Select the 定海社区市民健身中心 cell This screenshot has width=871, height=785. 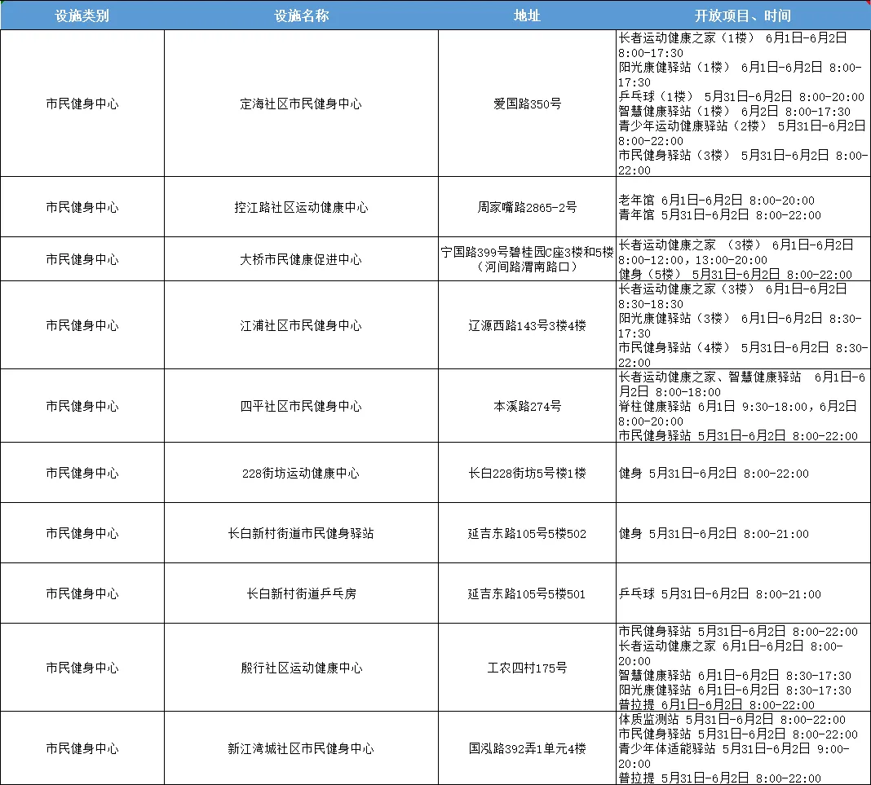301,104
